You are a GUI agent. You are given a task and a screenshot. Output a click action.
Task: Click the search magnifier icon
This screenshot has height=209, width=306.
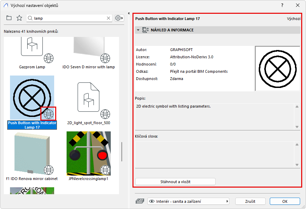tap(30, 18)
